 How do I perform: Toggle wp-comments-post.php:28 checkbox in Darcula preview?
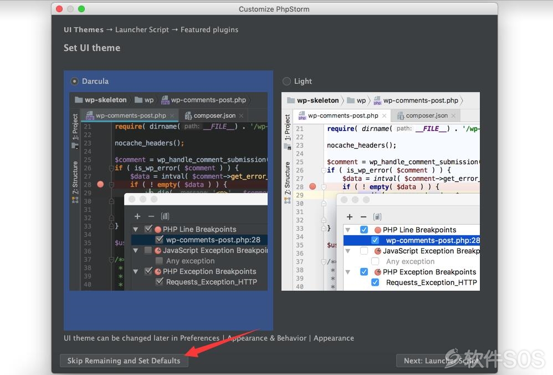(x=160, y=240)
